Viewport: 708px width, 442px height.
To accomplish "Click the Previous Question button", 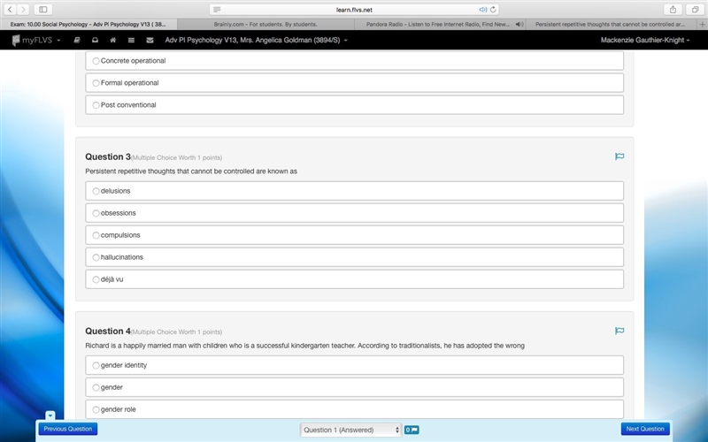I will pyautogui.click(x=68, y=429).
